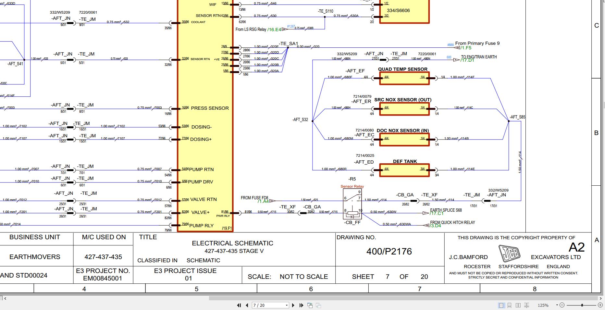Image resolution: width=605 pixels, height=310 pixels.
Task: Select the next view history icon
Action: coord(317,305)
